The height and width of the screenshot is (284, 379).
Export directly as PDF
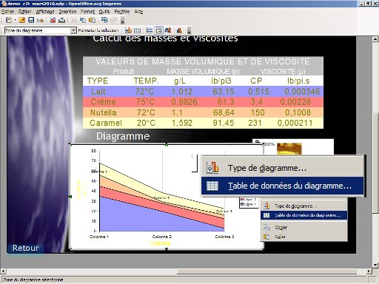tap(53, 20)
